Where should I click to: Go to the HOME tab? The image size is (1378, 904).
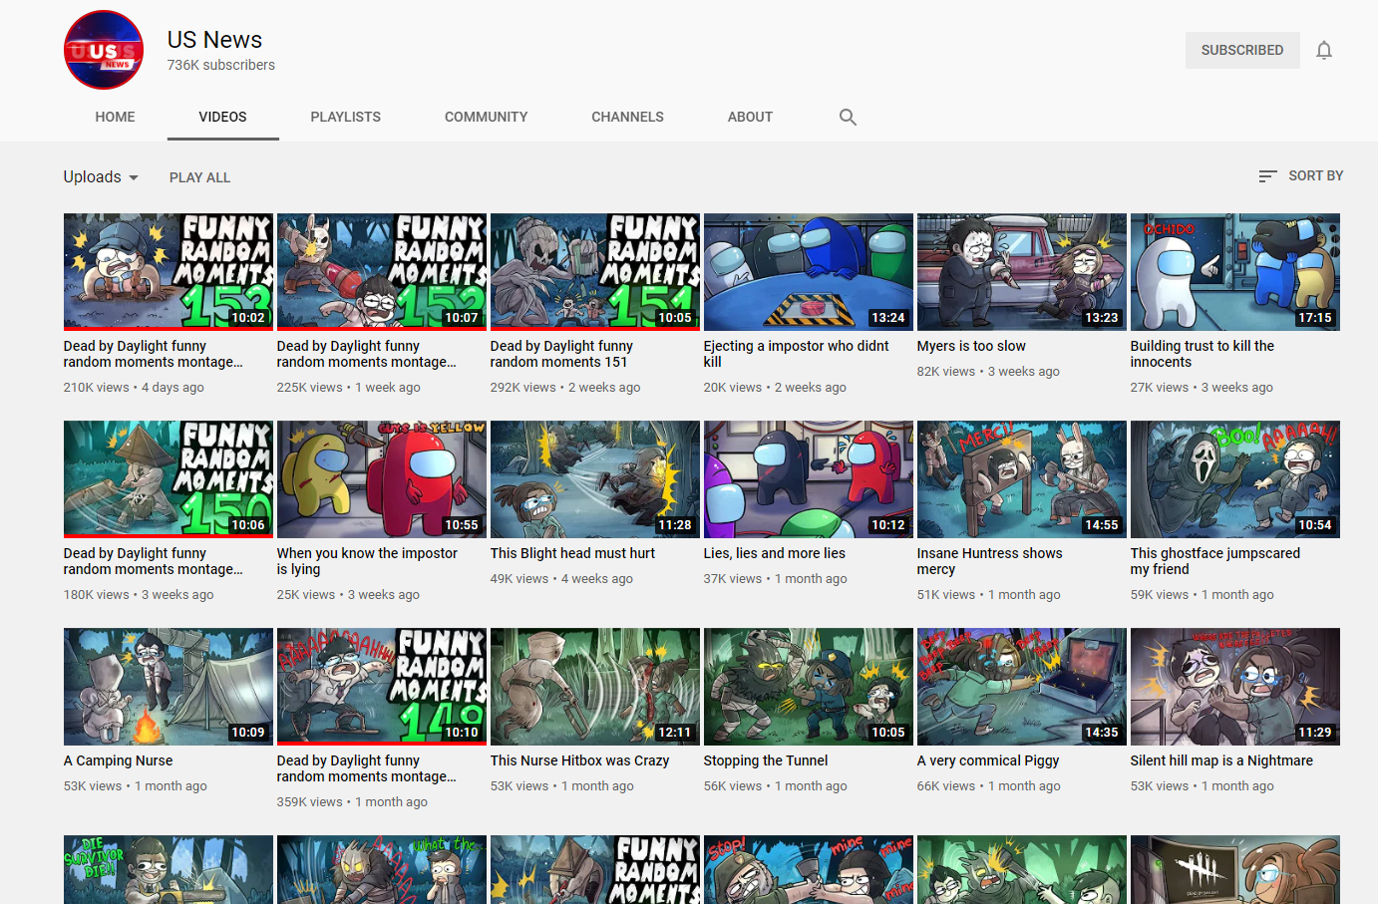116,117
